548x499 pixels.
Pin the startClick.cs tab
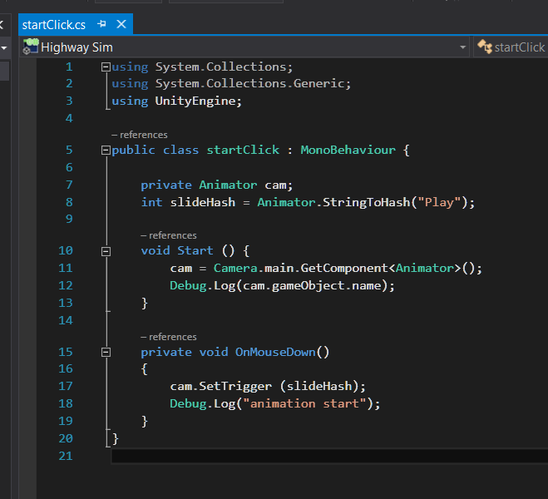click(x=101, y=24)
